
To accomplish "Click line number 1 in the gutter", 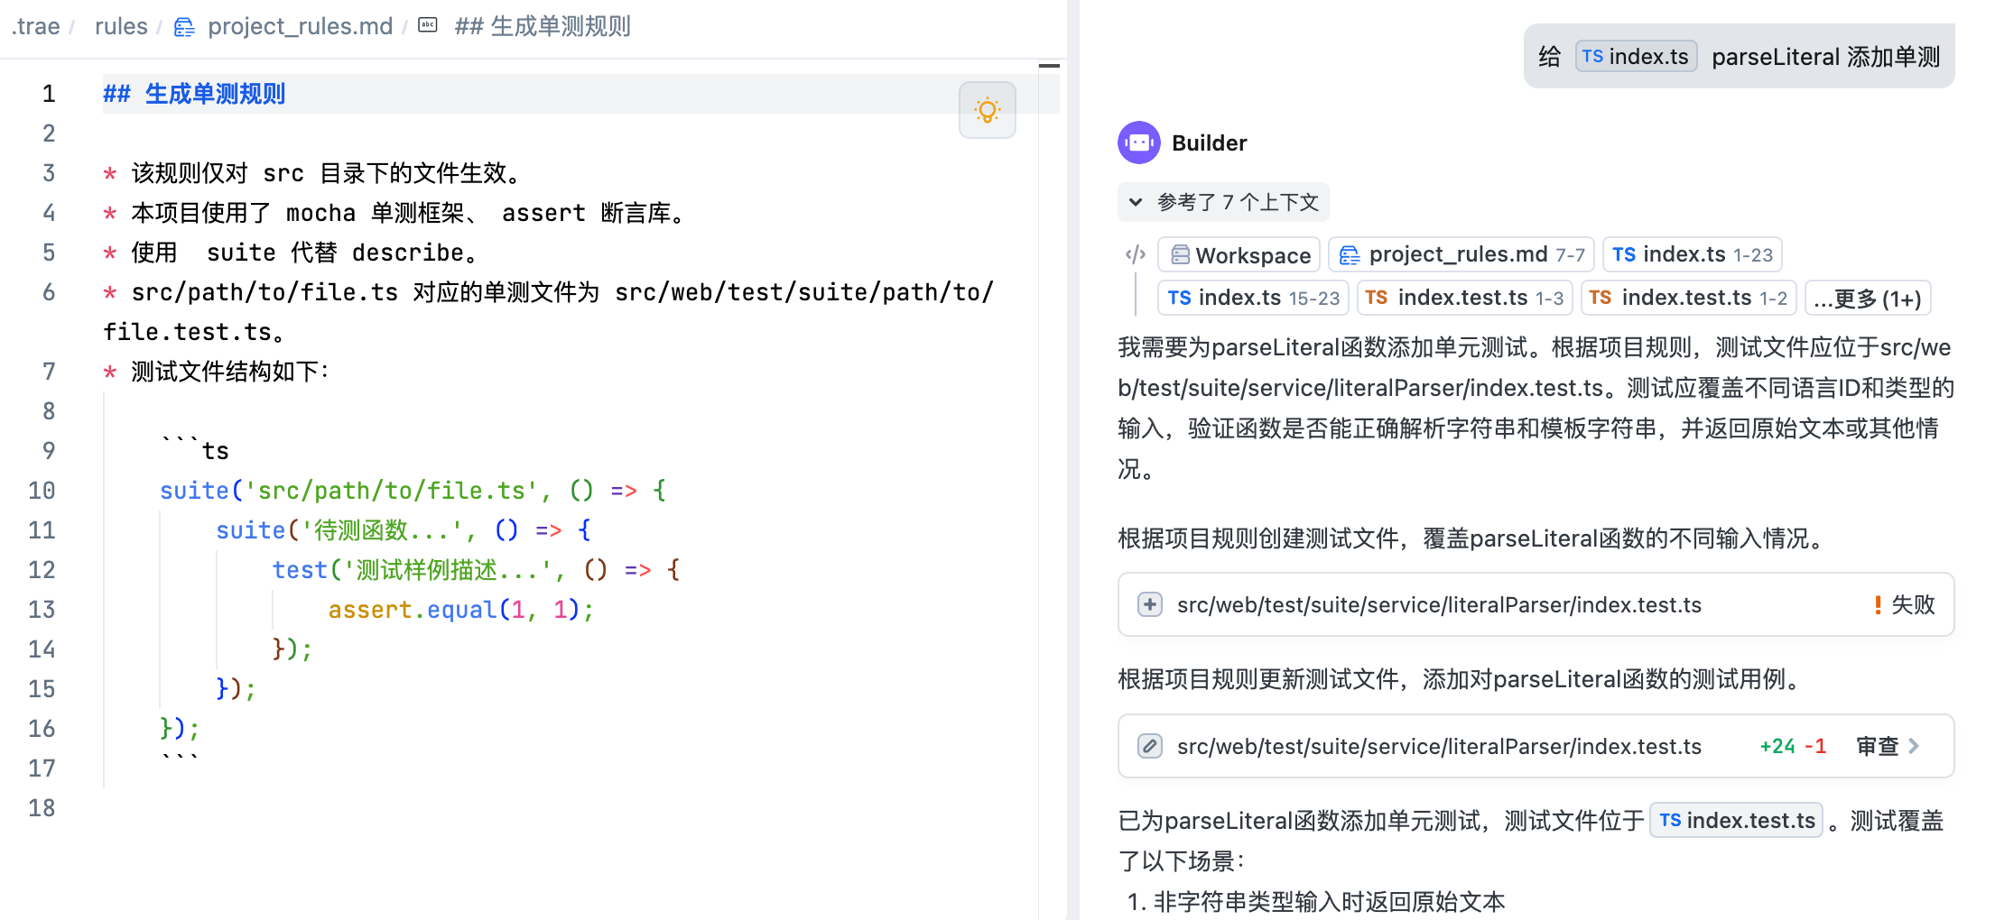I will click(x=49, y=94).
